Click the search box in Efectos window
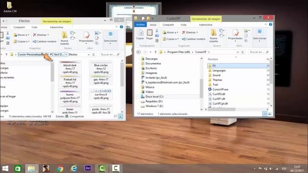Viewport: 308px width, 173px height. click(x=110, y=54)
